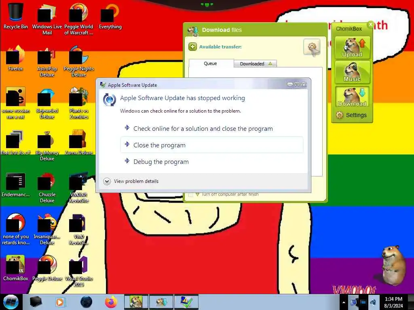
Task: Click the Available transfer plus icon
Action: point(192,47)
